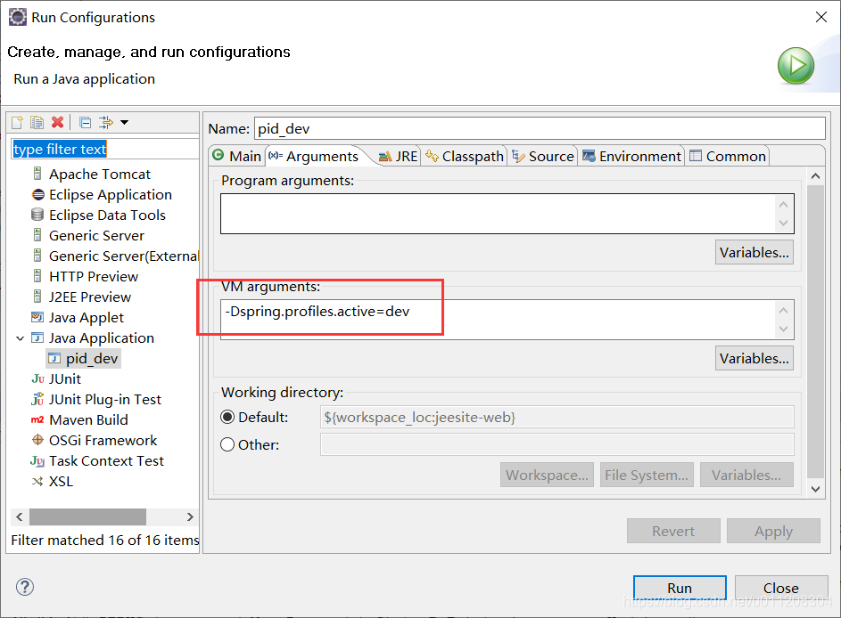This screenshot has width=841, height=618.
Task: Select Maven Build entry
Action: click(x=88, y=419)
